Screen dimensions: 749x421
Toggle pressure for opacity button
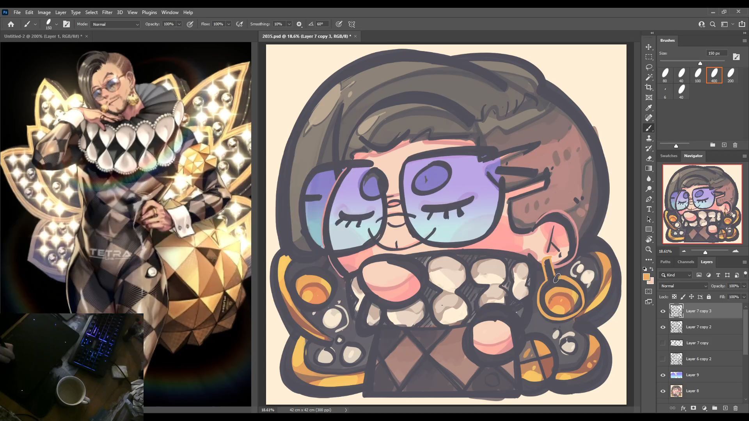(190, 24)
